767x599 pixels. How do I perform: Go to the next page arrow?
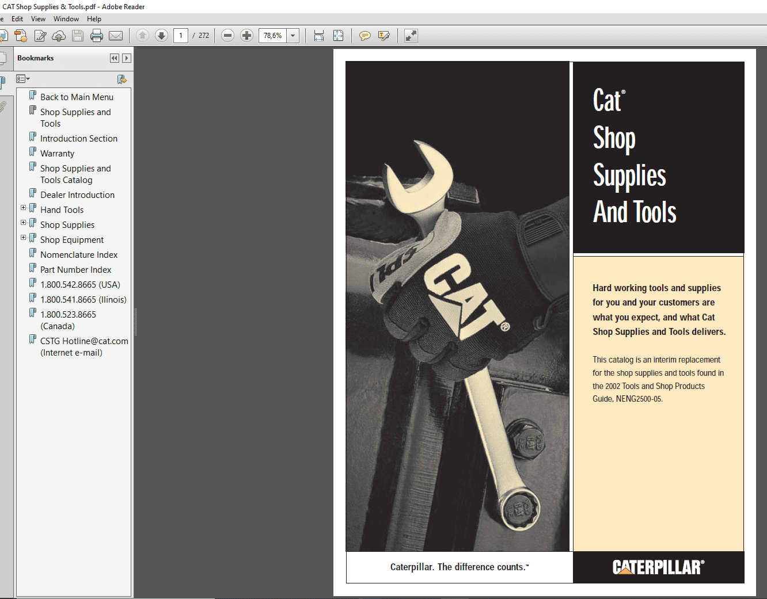pos(162,36)
